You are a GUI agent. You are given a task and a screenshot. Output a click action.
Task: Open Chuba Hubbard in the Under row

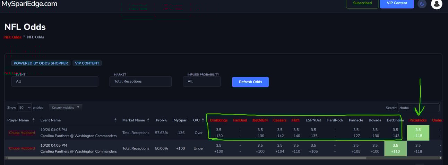(22, 148)
